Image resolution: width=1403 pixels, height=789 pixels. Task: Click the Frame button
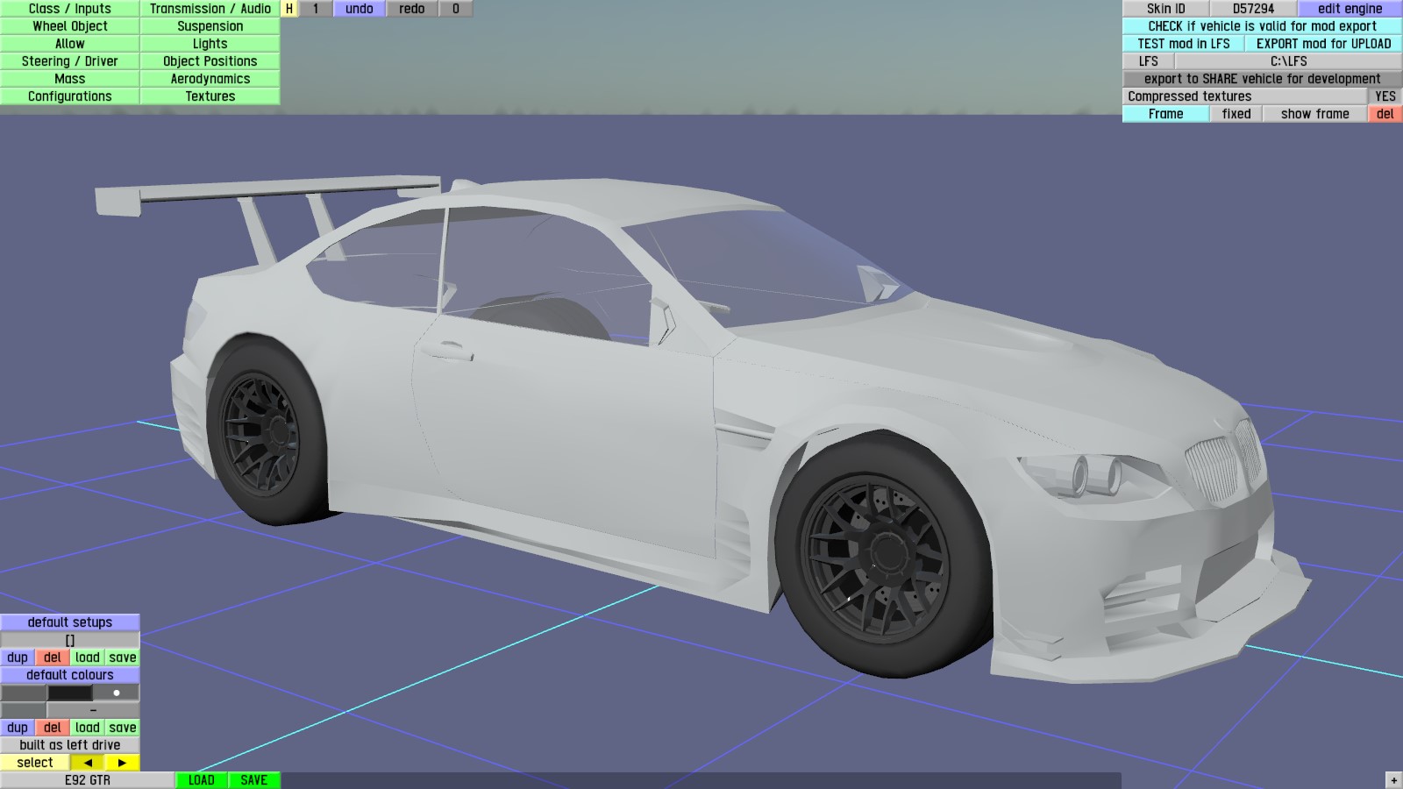(x=1166, y=114)
